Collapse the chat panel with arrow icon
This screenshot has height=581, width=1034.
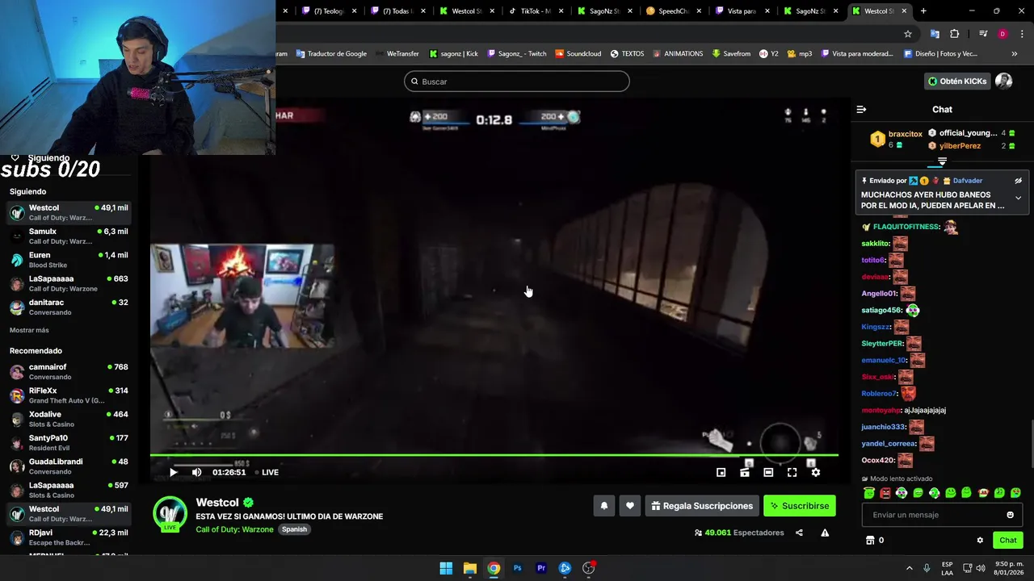(x=861, y=109)
